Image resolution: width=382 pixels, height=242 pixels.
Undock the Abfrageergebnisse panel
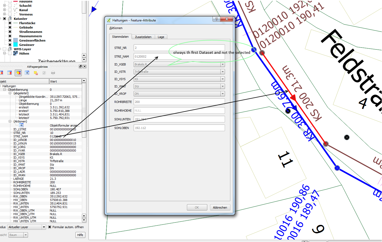81,67
